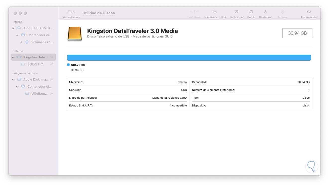Click the orange Kingston drive icon

pos(75,34)
